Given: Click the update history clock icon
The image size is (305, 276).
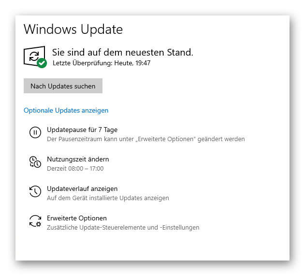Looking at the screenshot, I should (x=35, y=191).
